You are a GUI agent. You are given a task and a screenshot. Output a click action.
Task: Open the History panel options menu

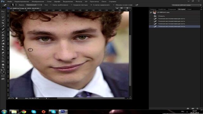click(201, 9)
